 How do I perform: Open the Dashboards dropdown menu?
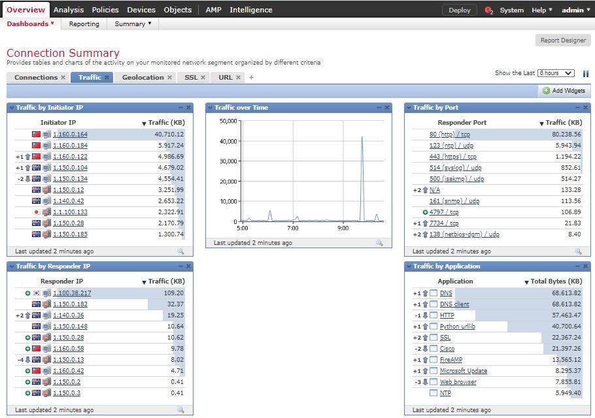[x=30, y=24]
